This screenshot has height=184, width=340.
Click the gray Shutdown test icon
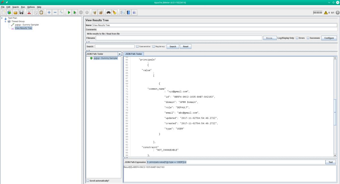(x=87, y=12)
